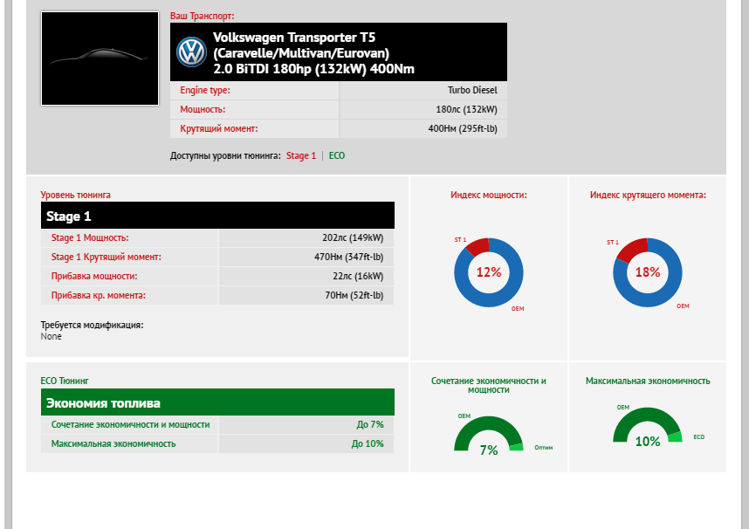This screenshot has height=529, width=749.
Task: Click the Volkswagen logo icon
Action: (x=191, y=52)
